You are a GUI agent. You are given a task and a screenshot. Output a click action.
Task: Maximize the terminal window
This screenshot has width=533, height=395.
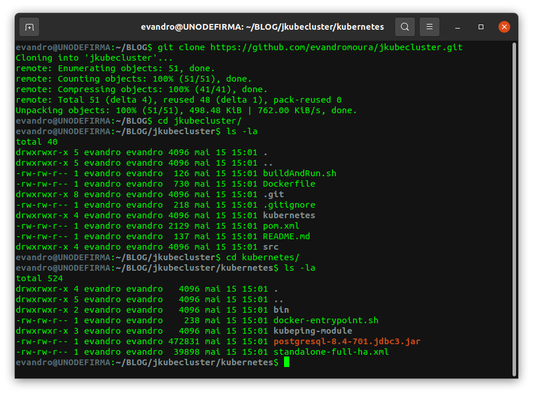coord(480,27)
